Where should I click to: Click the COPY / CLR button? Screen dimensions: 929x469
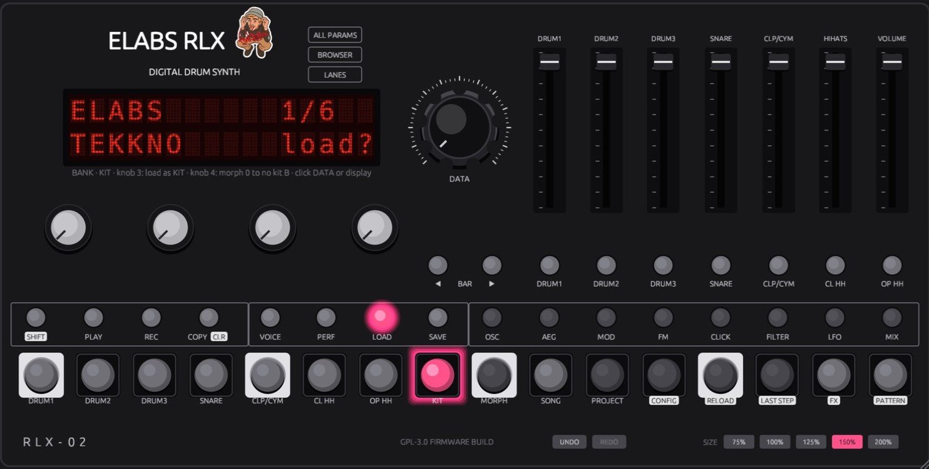point(208,318)
